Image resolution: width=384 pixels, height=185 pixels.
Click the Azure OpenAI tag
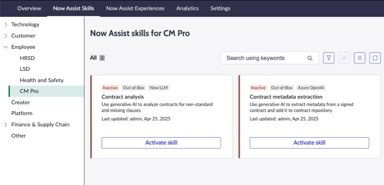311,88
